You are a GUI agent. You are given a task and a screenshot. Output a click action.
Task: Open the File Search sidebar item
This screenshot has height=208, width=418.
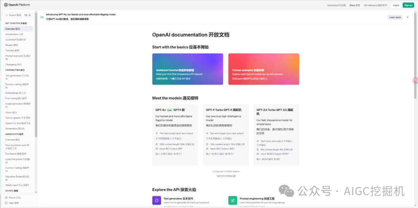point(16,154)
